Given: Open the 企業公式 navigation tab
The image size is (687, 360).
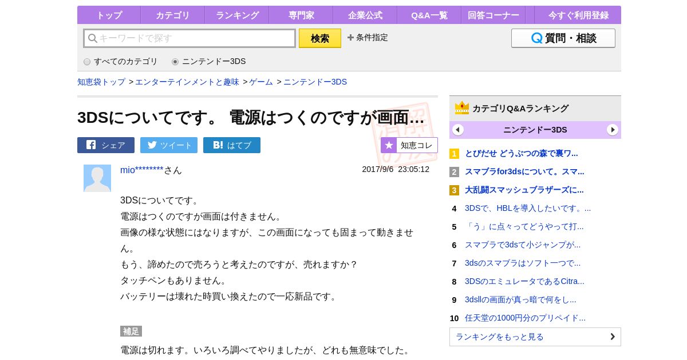Looking at the screenshot, I should click(x=365, y=15).
